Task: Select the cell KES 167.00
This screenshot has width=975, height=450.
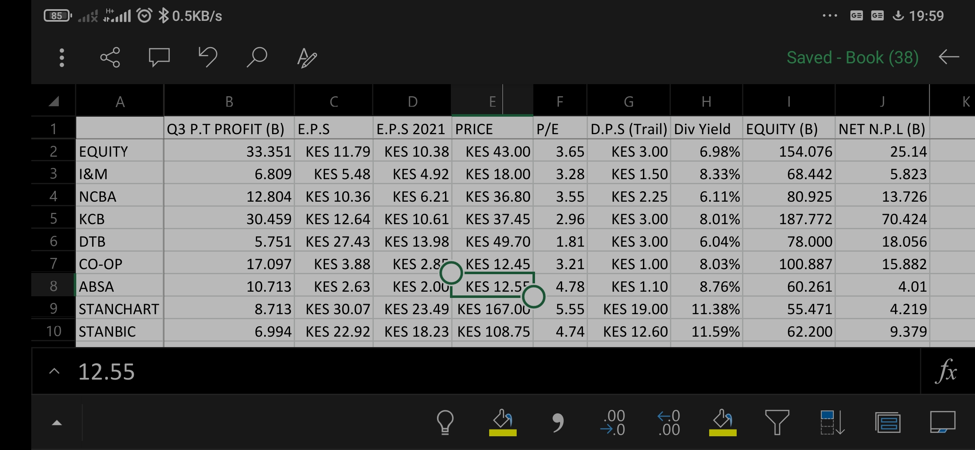Action: coord(492,309)
